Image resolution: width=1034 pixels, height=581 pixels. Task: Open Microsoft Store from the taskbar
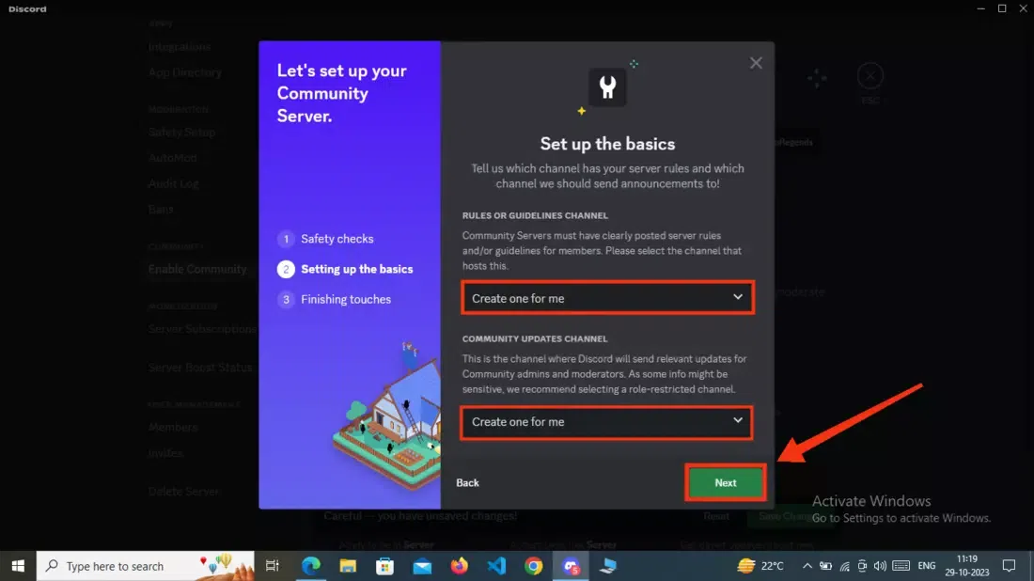coord(385,566)
